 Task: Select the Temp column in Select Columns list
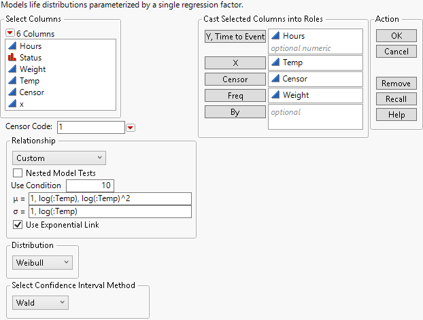click(31, 81)
